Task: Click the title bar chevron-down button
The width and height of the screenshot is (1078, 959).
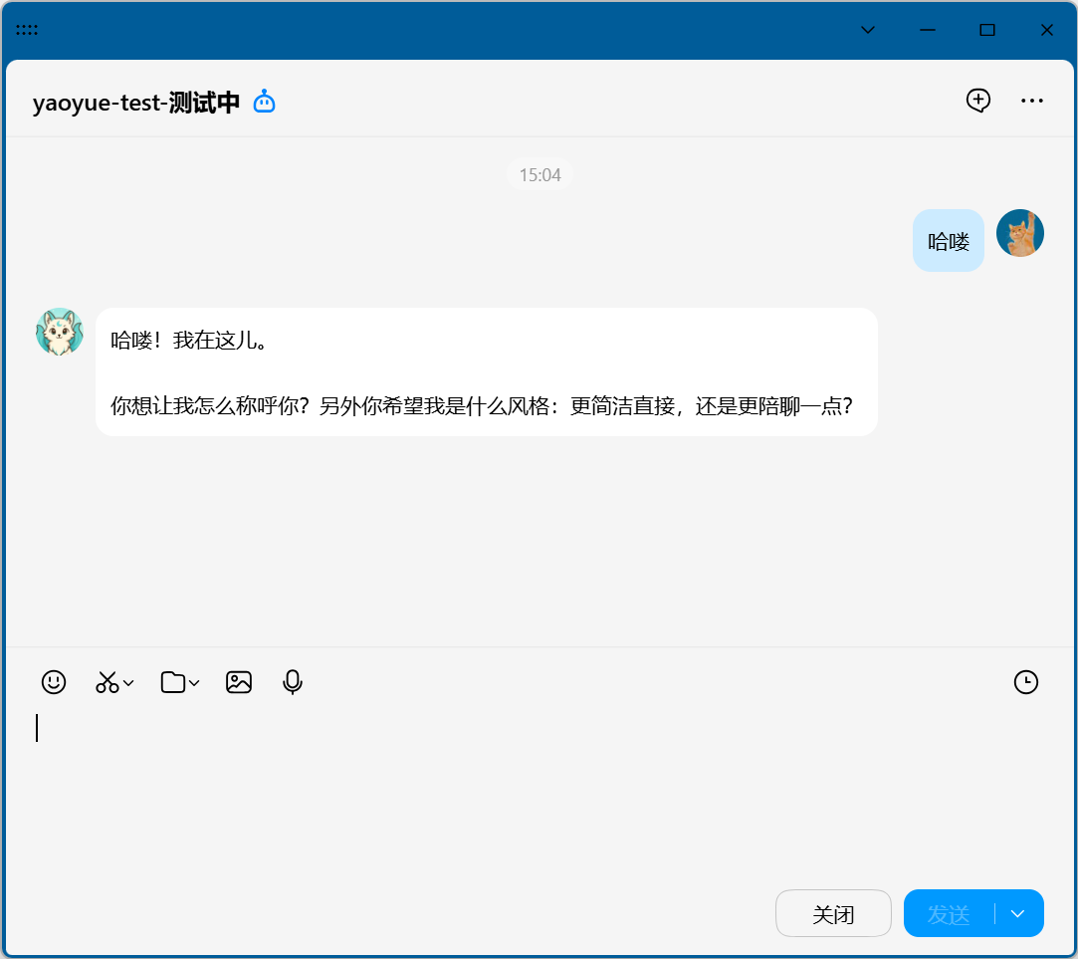Action: pyautogui.click(x=868, y=30)
